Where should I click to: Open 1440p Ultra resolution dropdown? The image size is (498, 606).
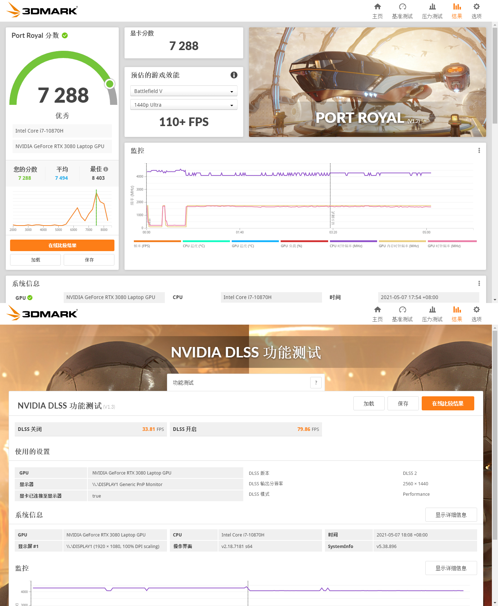point(184,105)
